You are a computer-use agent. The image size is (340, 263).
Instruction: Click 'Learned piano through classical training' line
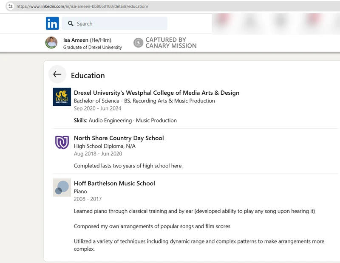click(194, 211)
